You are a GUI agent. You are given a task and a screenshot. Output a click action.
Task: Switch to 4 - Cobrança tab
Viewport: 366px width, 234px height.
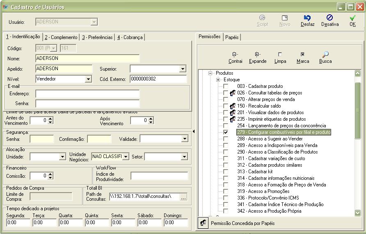[x=130, y=37]
